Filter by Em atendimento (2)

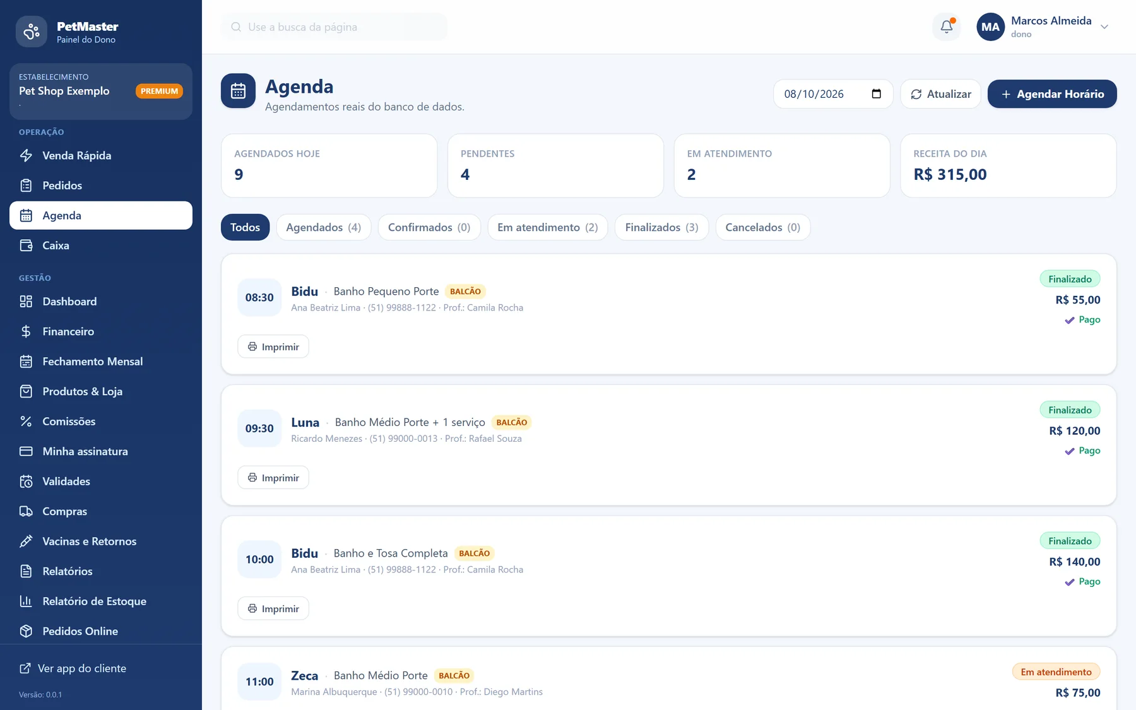tap(547, 227)
